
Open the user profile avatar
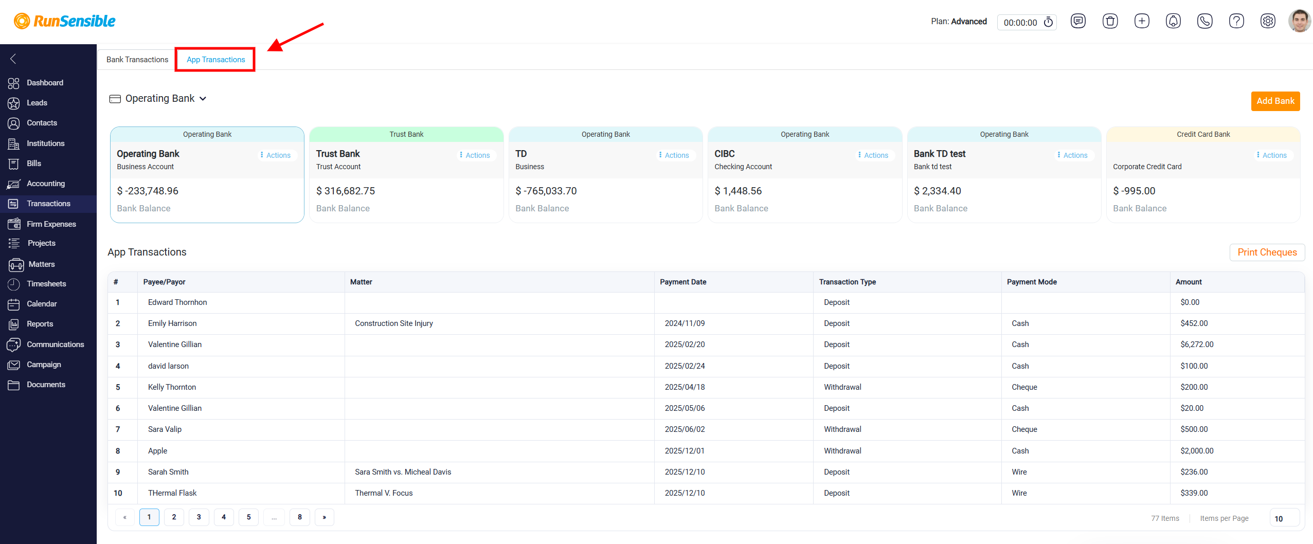[x=1299, y=21]
